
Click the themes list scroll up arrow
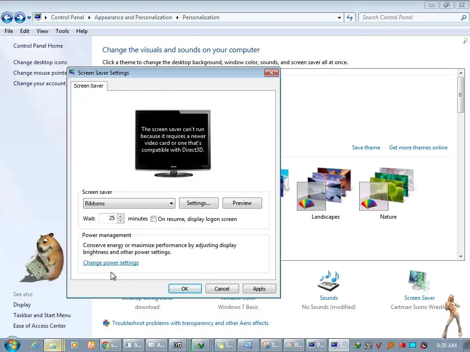461,73
